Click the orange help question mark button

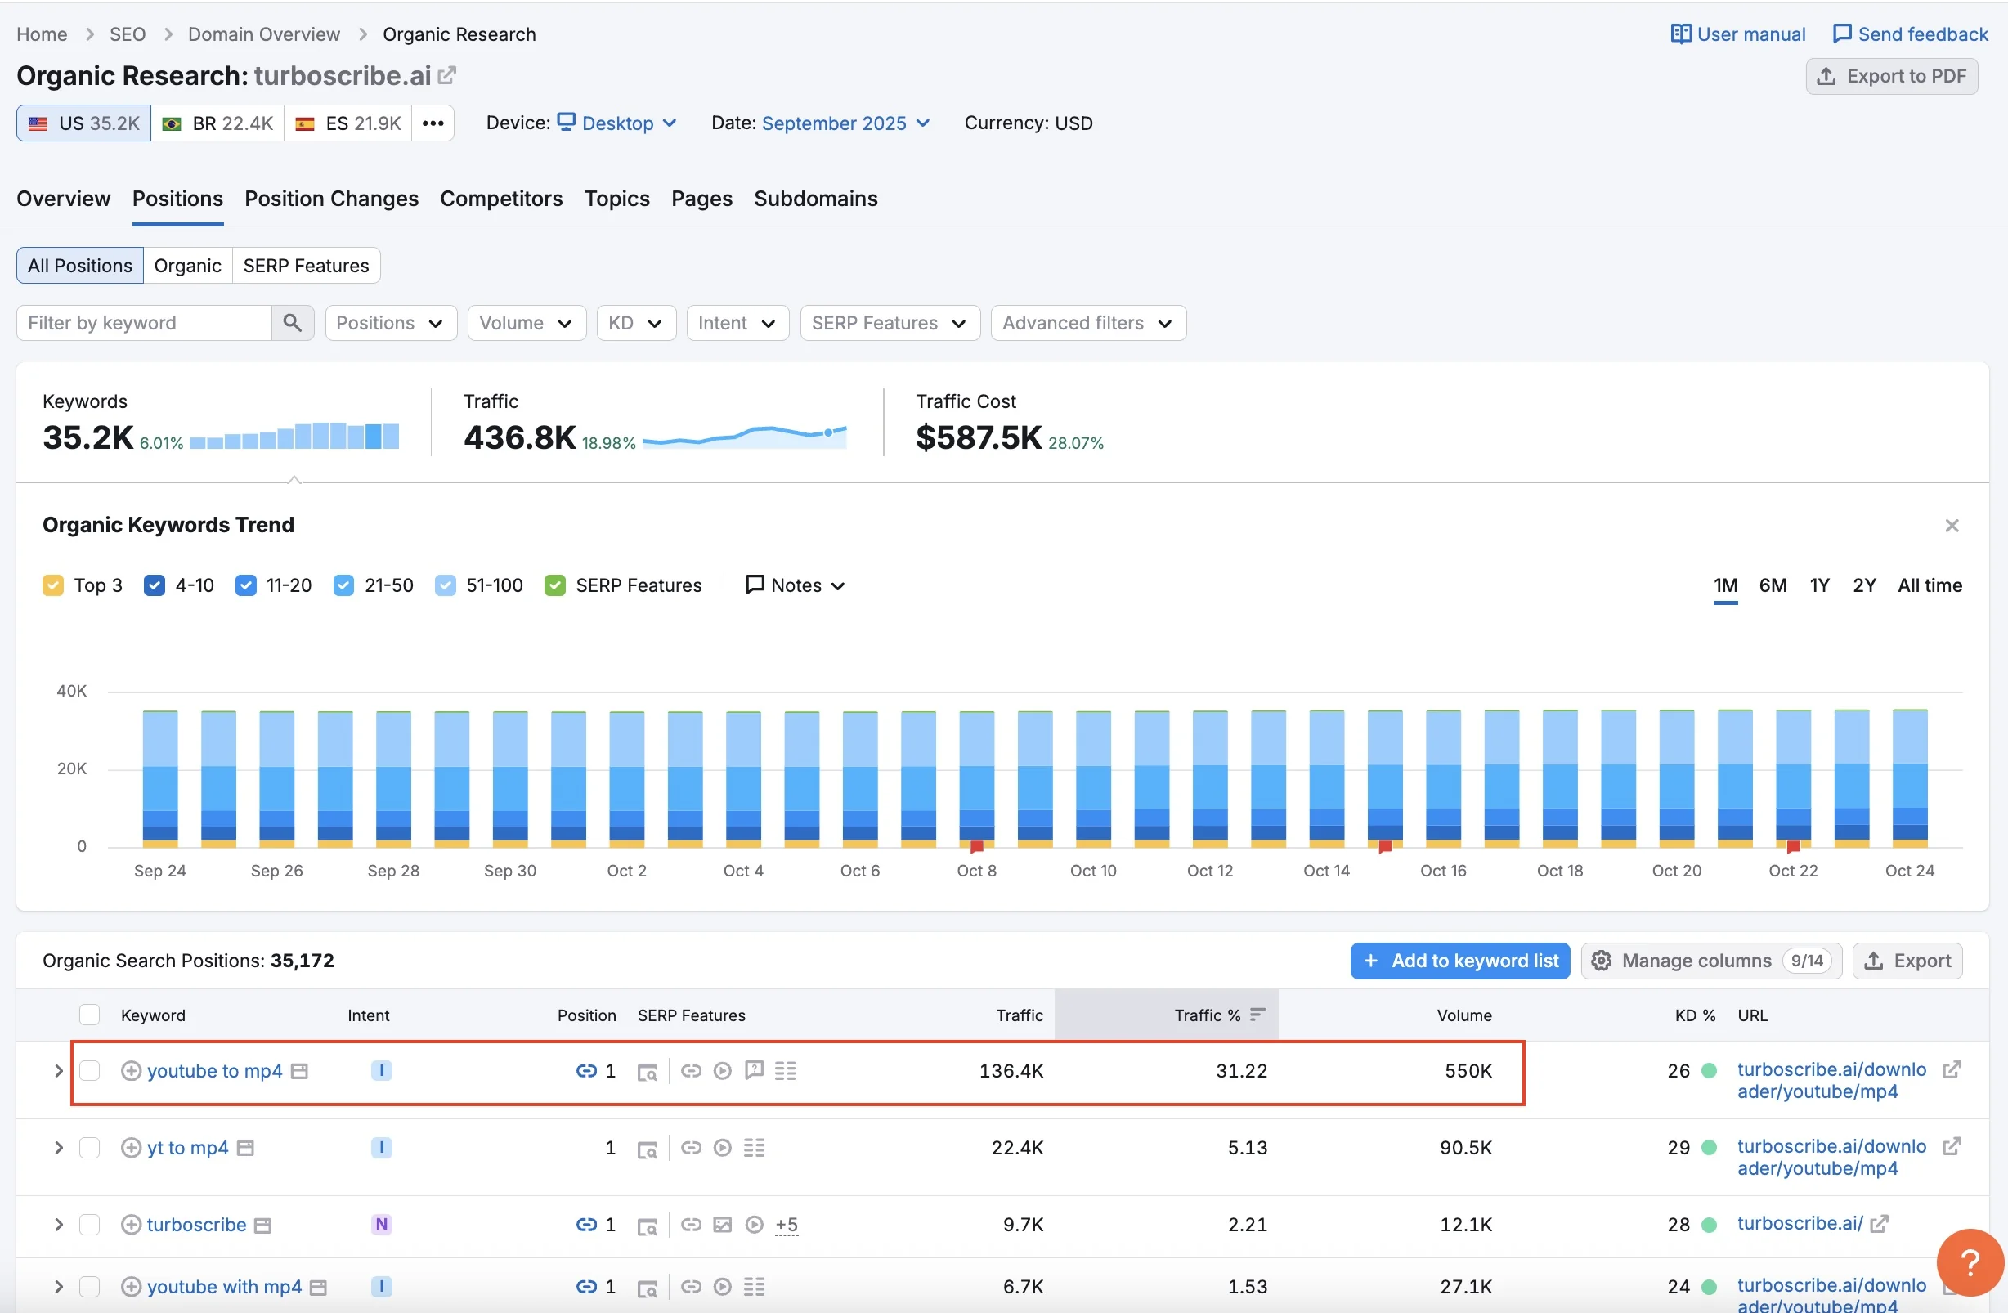1970,1262
